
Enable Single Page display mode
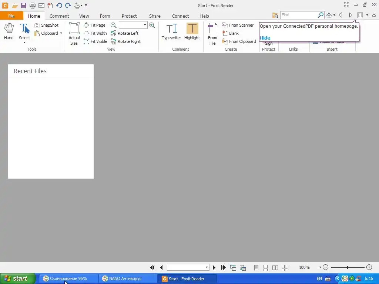[256, 268]
